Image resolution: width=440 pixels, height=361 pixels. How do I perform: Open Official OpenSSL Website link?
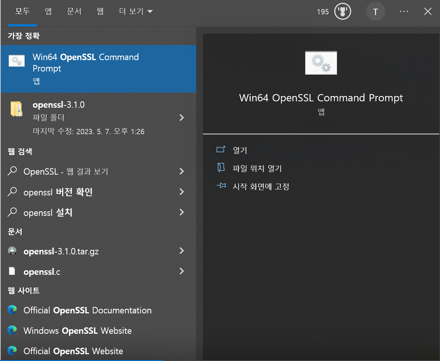98,351
